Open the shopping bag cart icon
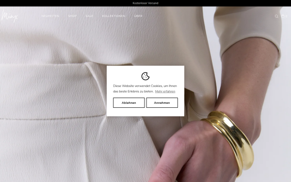Viewport: 291px width, 182px height. pyautogui.click(x=283, y=16)
